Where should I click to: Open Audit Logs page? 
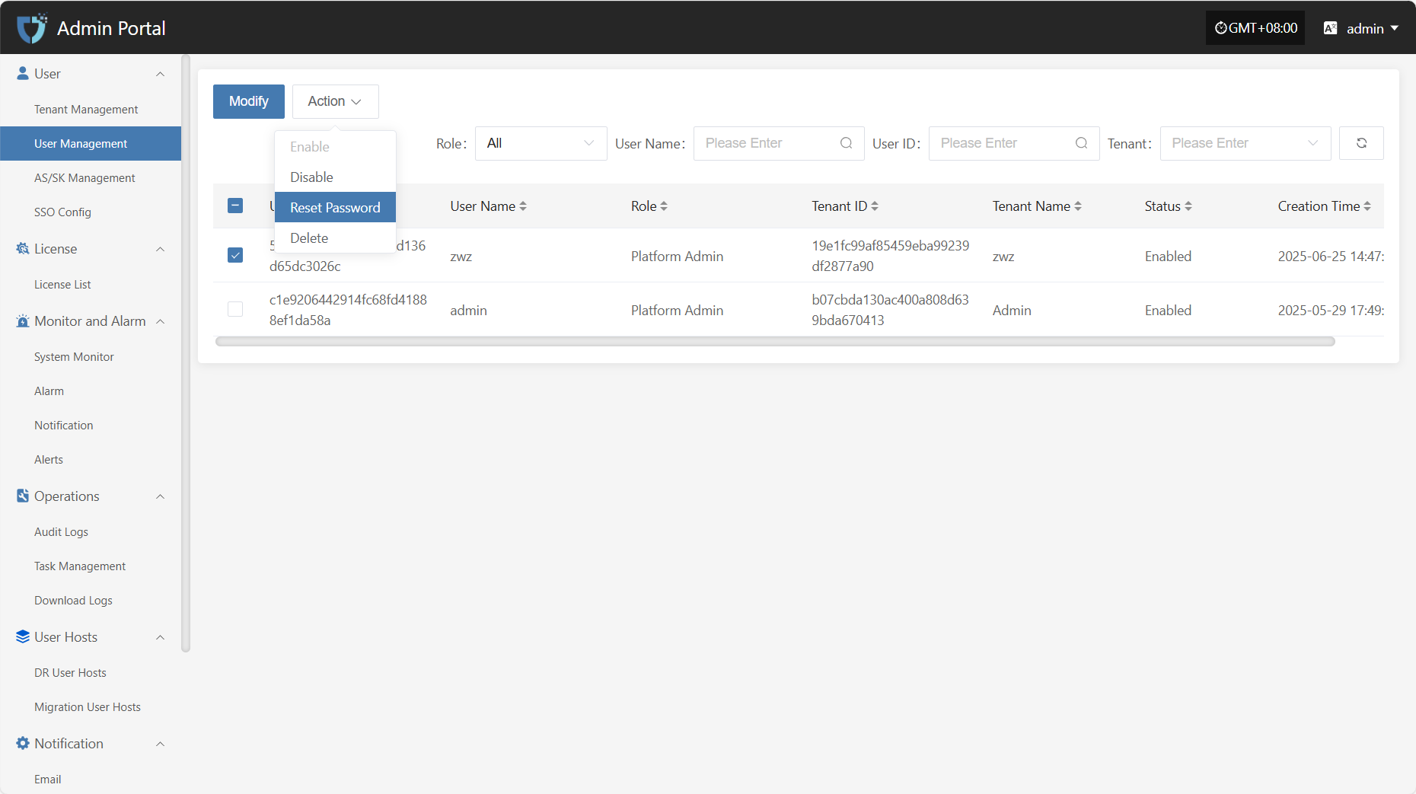(91, 531)
